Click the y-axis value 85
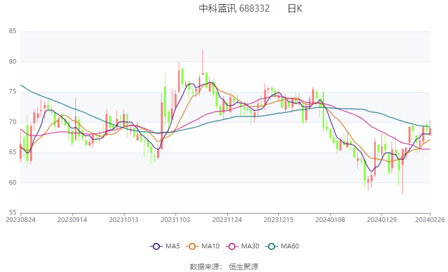 point(13,31)
